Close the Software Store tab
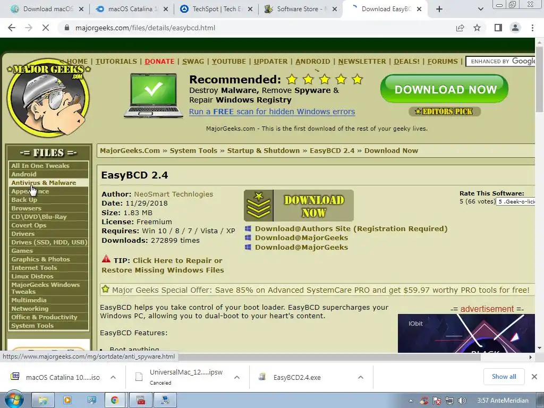 pyautogui.click(x=335, y=9)
